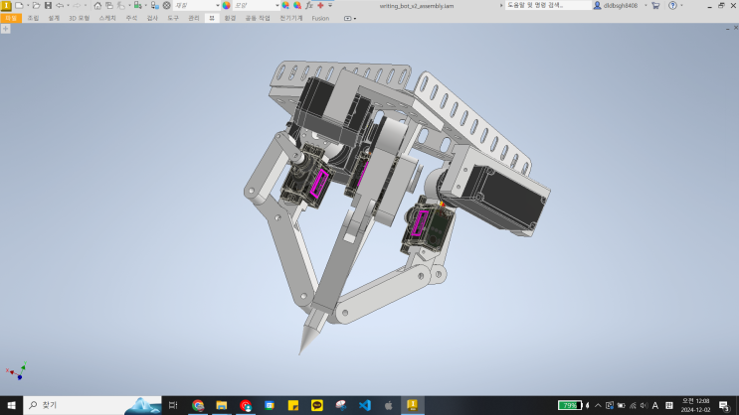
Task: Switch to the Environments tab (환경)
Action: (230, 18)
